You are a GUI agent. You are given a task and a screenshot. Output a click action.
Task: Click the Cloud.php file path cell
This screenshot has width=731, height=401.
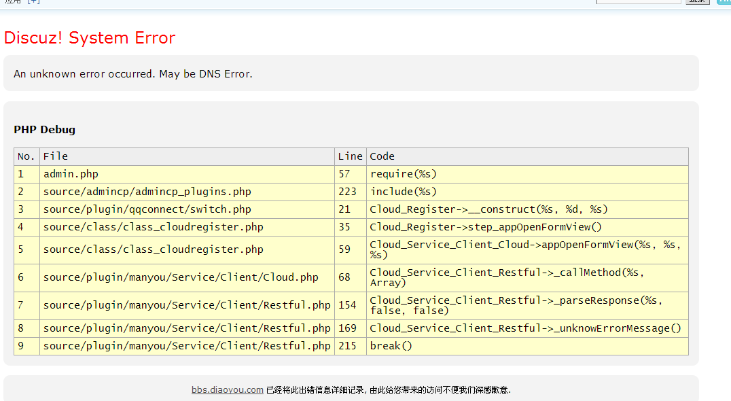click(x=181, y=277)
